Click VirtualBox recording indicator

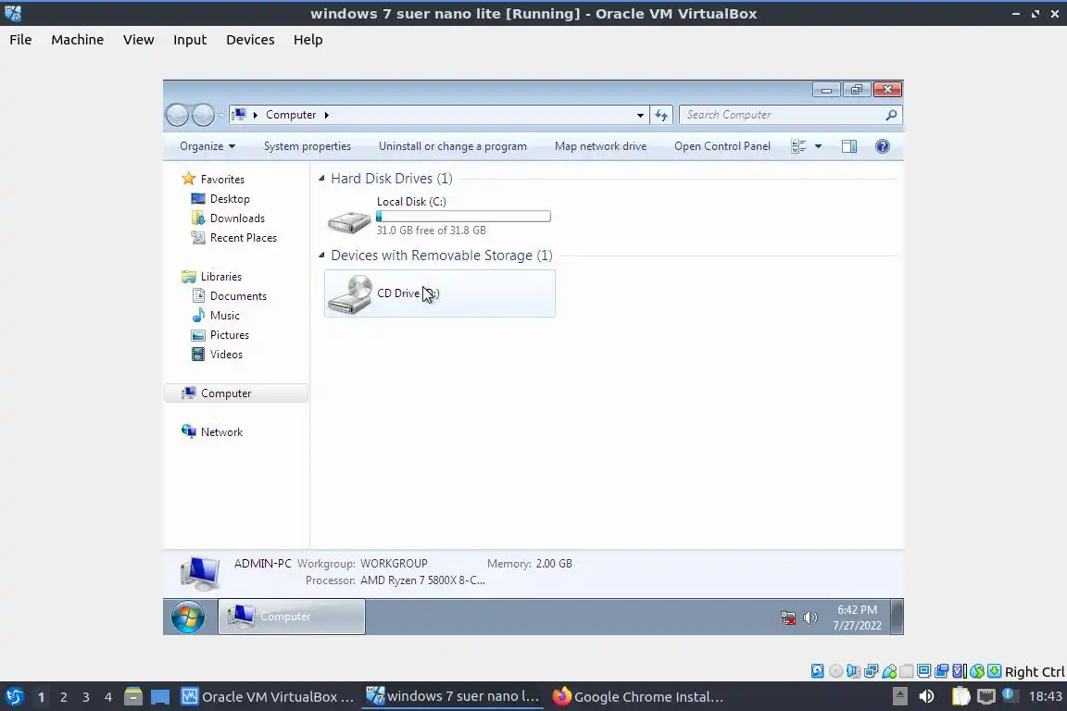942,671
